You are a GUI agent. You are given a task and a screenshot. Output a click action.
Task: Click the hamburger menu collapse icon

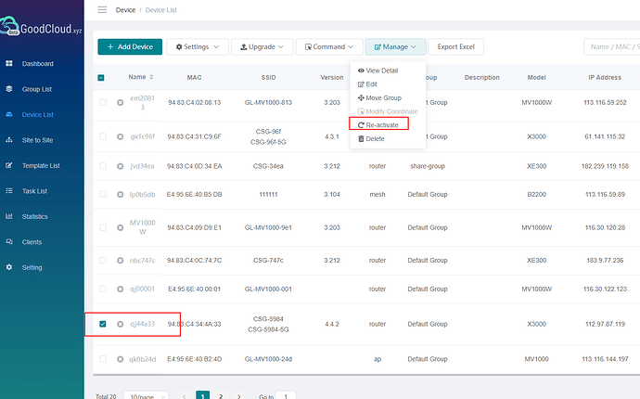pyautogui.click(x=102, y=9)
